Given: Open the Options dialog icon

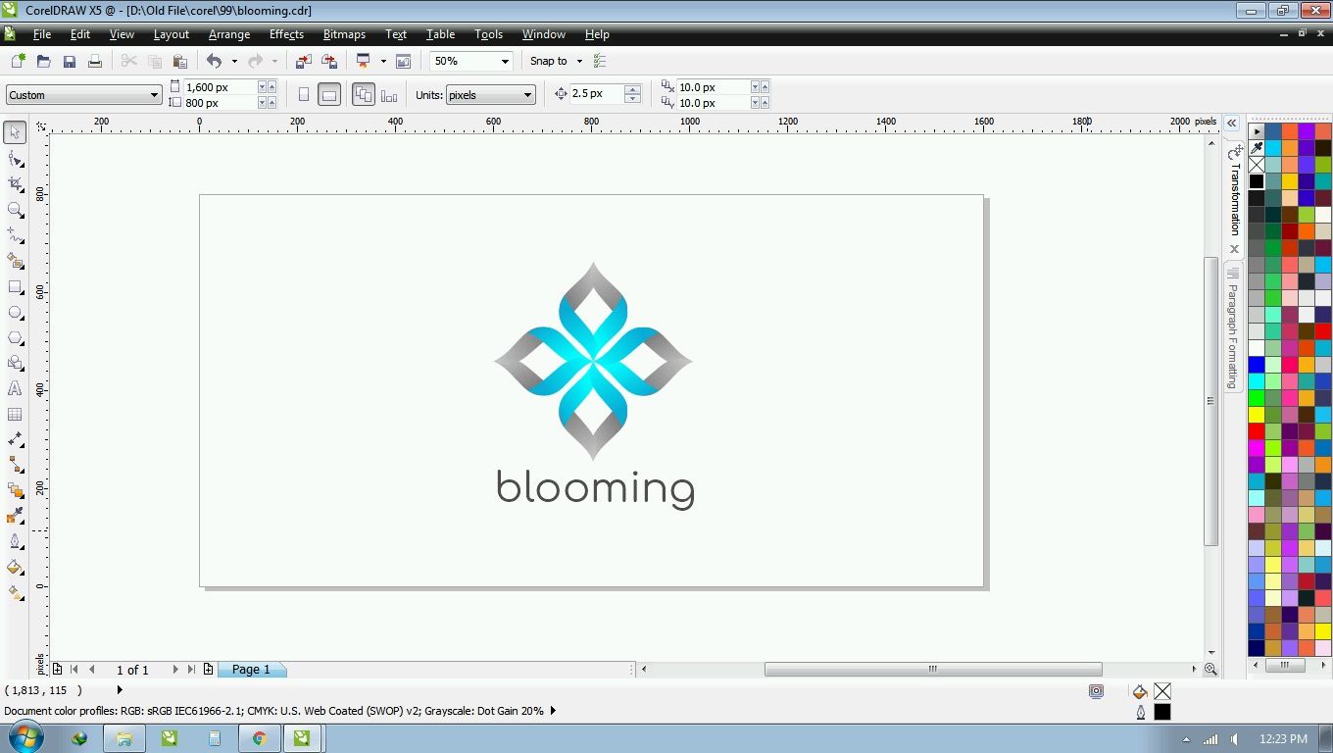Looking at the screenshot, I should pyautogui.click(x=600, y=61).
